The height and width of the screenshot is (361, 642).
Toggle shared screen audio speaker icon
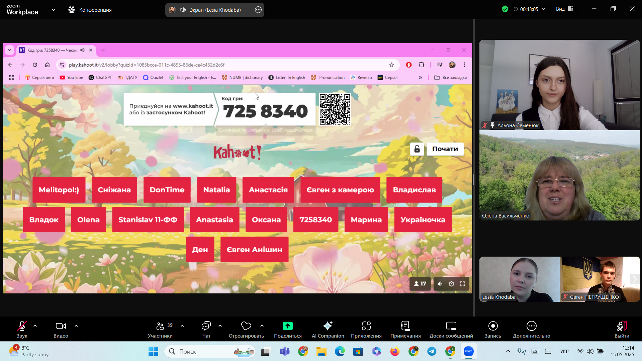coord(183,10)
